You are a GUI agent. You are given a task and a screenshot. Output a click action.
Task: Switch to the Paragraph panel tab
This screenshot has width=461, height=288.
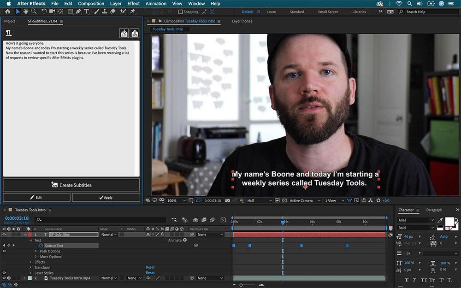(x=434, y=210)
